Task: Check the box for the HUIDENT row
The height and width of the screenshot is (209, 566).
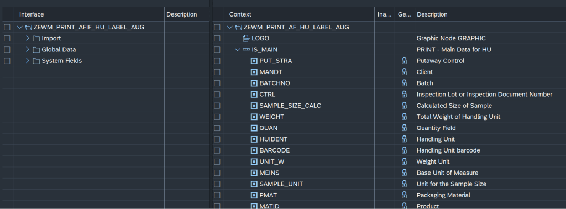Action: coord(217,139)
